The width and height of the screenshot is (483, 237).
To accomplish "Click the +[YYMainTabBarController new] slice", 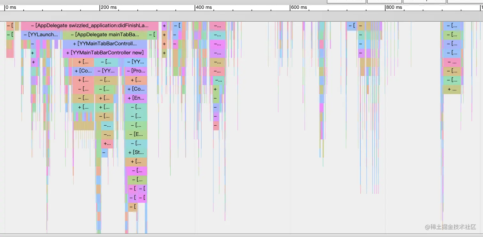I will click(105, 53).
